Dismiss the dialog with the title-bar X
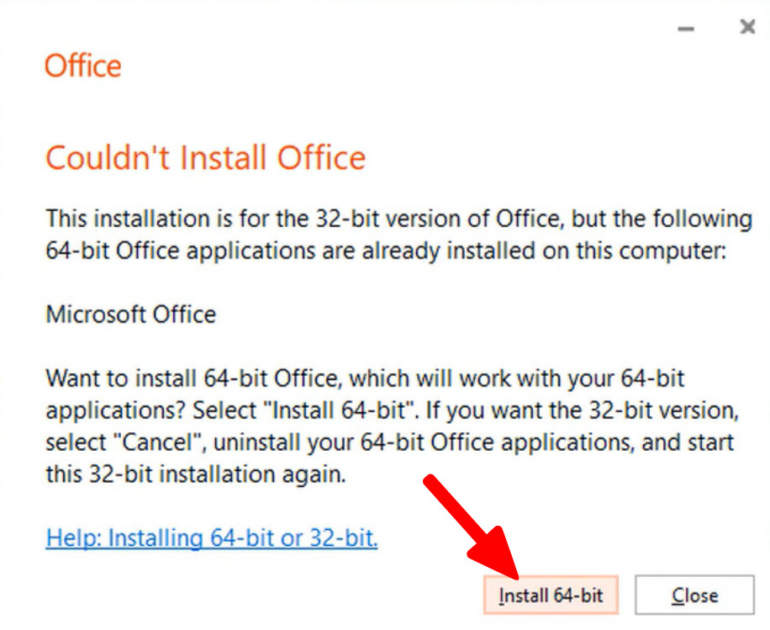This screenshot has width=770, height=630. (x=746, y=28)
